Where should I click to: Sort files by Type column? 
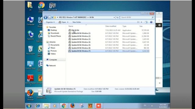[124, 26]
